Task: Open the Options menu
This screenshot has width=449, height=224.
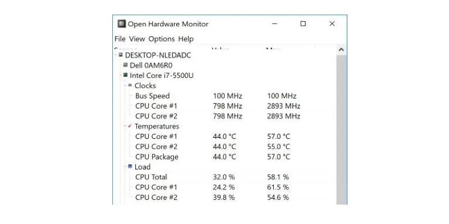Action: pos(162,39)
